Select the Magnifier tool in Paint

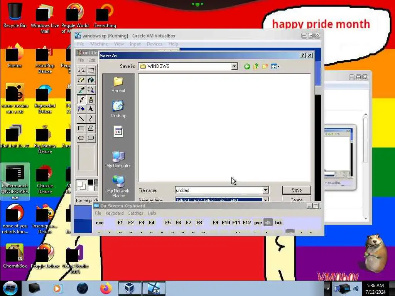click(x=91, y=89)
